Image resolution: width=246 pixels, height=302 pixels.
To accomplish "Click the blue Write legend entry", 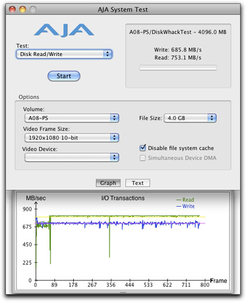I will click(185, 206).
